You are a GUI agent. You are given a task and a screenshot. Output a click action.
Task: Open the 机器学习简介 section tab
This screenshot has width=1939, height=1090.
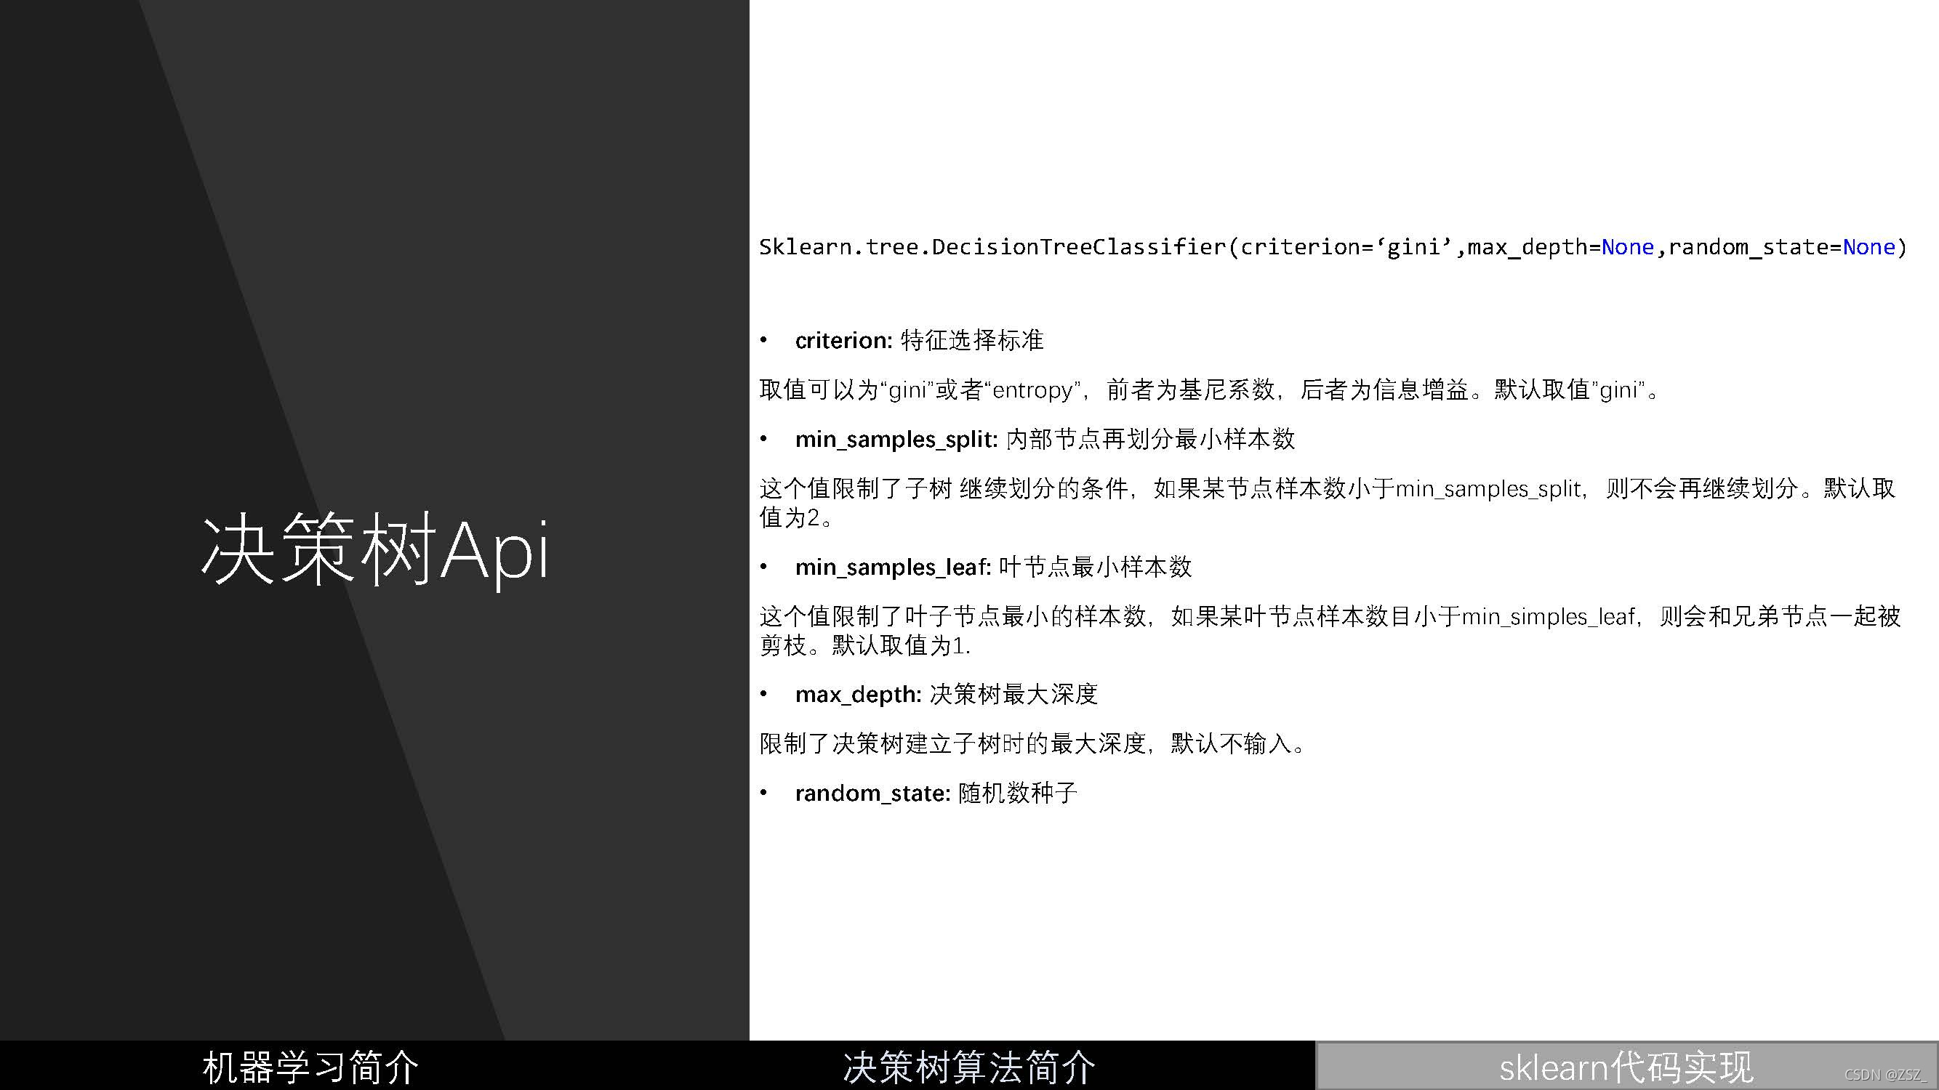coord(310,1067)
